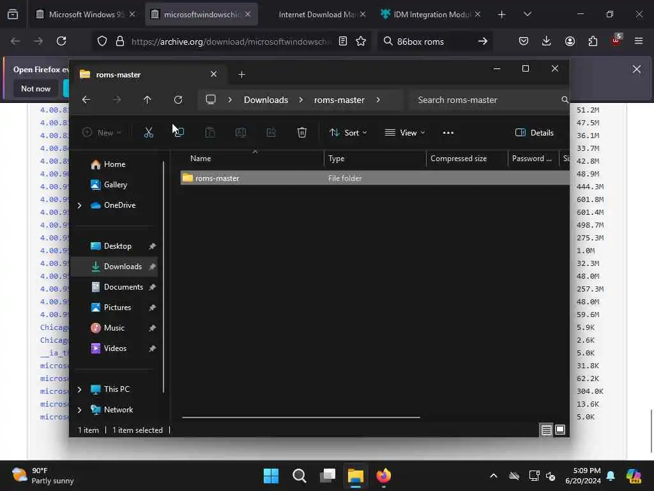The image size is (654, 491).
Task: Open the View dropdown
Action: pos(405,133)
